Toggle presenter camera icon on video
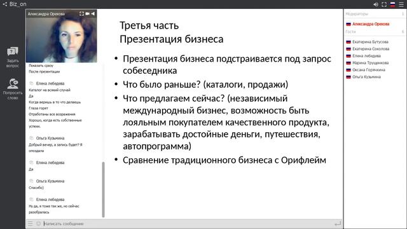 [88, 13]
